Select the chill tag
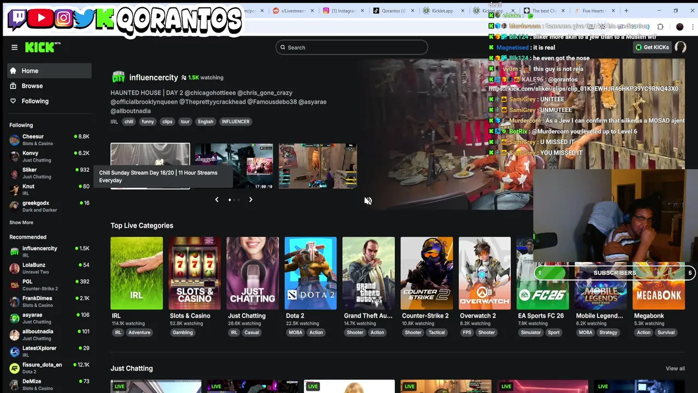Image resolution: width=698 pixels, height=393 pixels. tap(129, 122)
